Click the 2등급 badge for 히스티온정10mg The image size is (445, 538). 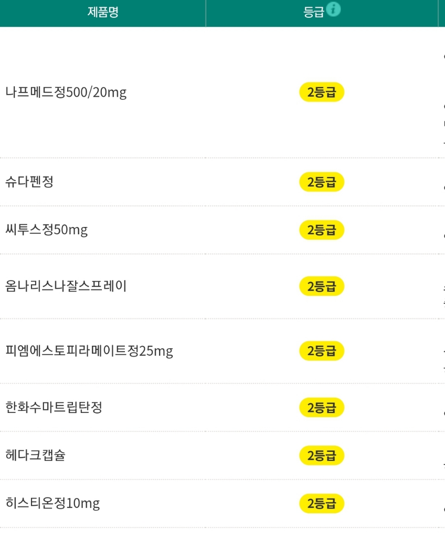(x=322, y=503)
